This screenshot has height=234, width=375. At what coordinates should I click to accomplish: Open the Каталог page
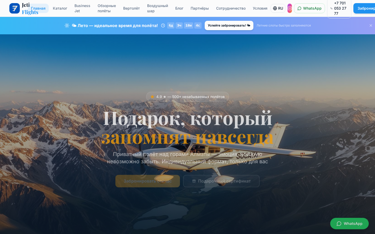[x=60, y=8]
